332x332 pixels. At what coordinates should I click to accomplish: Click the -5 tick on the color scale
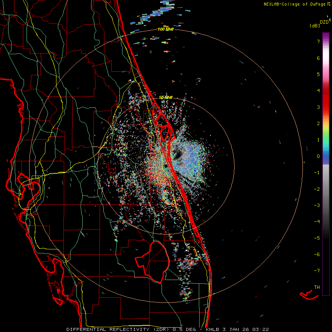click(x=317, y=238)
